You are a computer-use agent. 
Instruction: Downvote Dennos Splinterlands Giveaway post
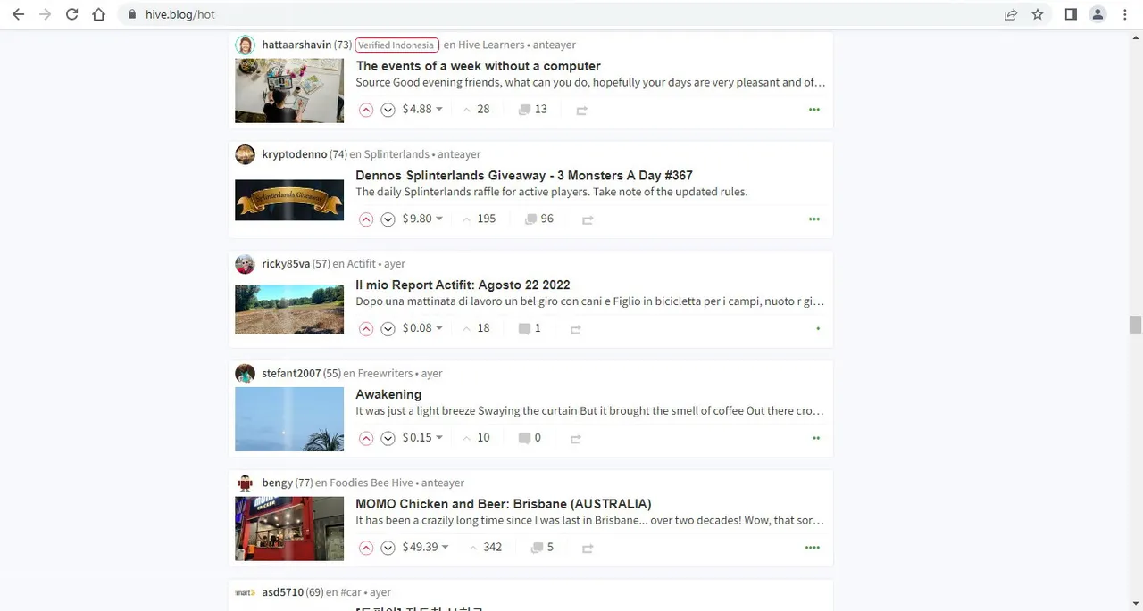388,219
